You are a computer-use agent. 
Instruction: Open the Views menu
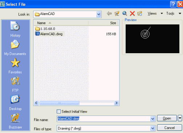155,13
